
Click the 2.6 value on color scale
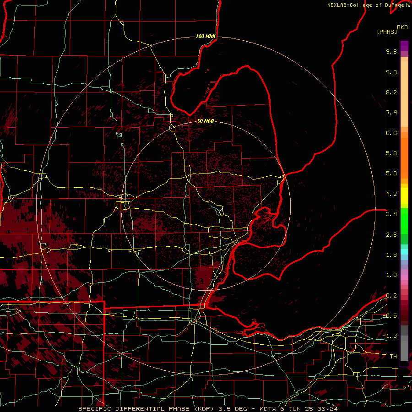coord(391,235)
